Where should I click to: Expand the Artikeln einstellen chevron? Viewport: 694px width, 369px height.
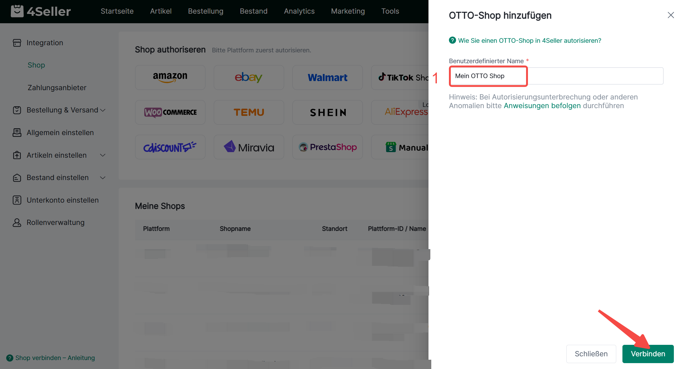[x=103, y=155]
